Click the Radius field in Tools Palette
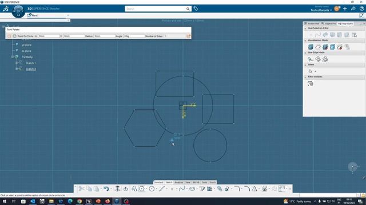This screenshot has width=366, height=205. click(104, 36)
